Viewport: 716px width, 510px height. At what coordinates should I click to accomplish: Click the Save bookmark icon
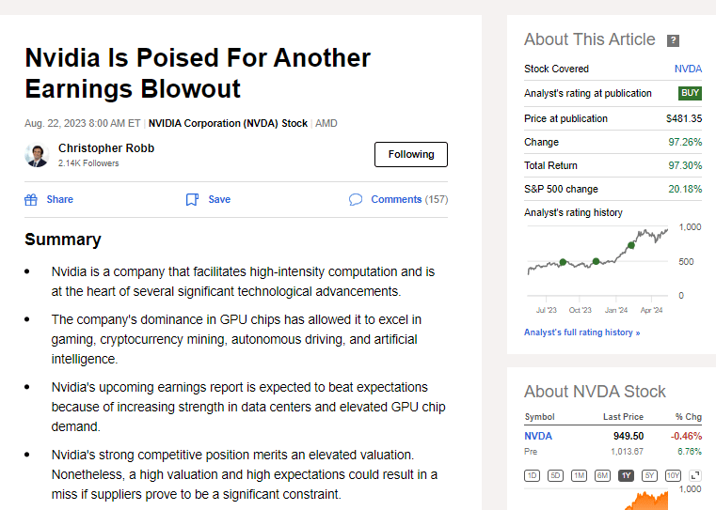point(192,199)
